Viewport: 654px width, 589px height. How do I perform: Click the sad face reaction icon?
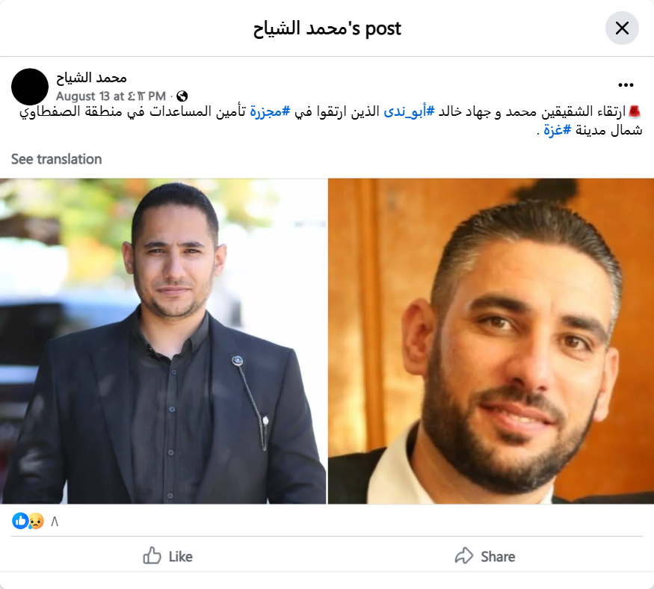click(37, 521)
